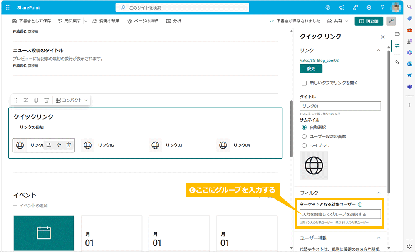Open the user profile avatar

(x=396, y=7)
